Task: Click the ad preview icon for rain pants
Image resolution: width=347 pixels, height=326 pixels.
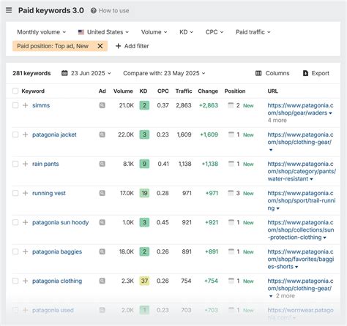Action: [x=102, y=164]
